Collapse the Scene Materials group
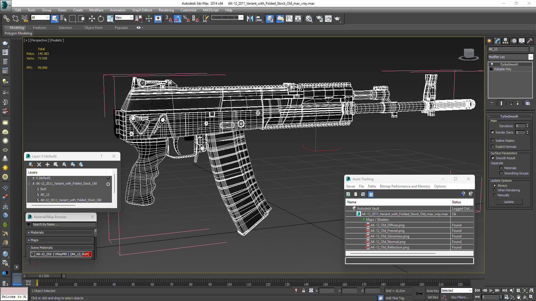Screen dimensions: 536x301 pos(60,247)
